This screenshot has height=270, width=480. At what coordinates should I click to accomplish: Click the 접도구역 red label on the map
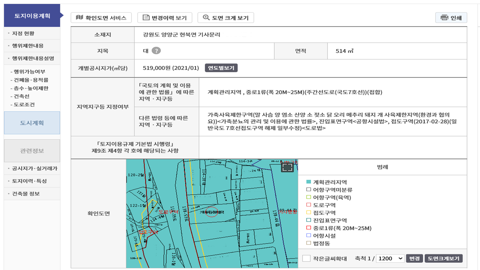pyautogui.click(x=148, y=232)
